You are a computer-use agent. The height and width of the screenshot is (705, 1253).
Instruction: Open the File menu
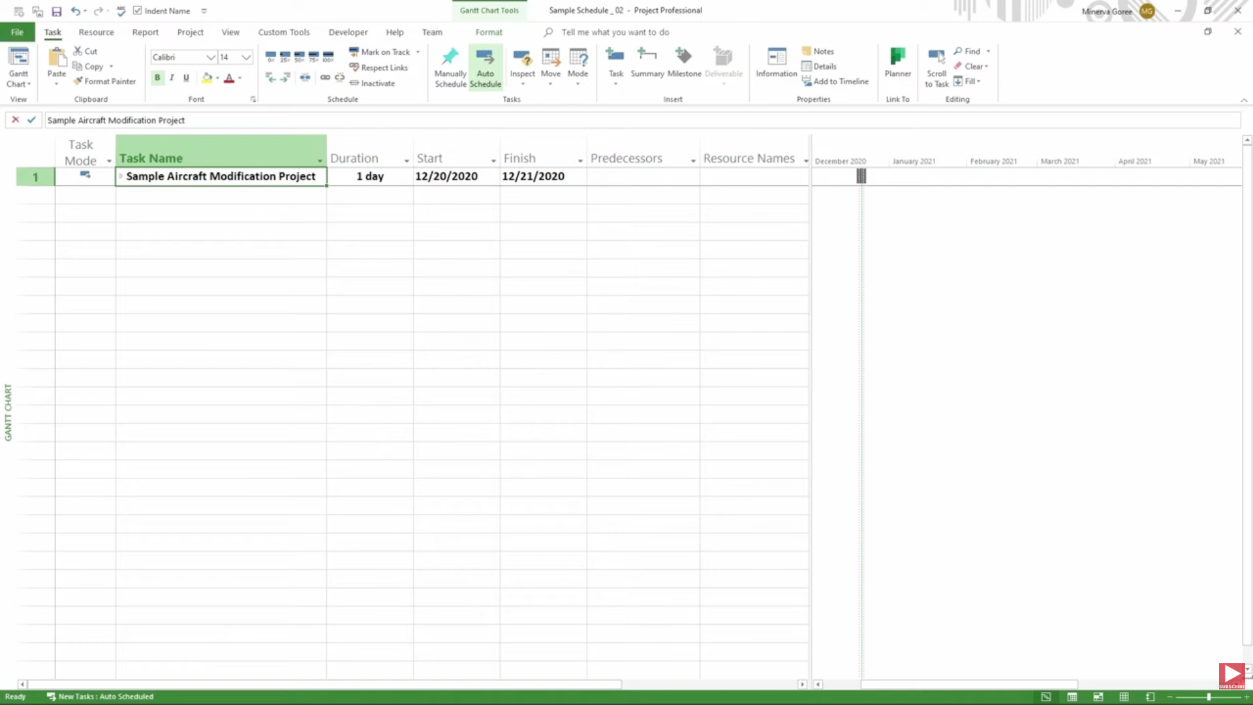point(17,32)
